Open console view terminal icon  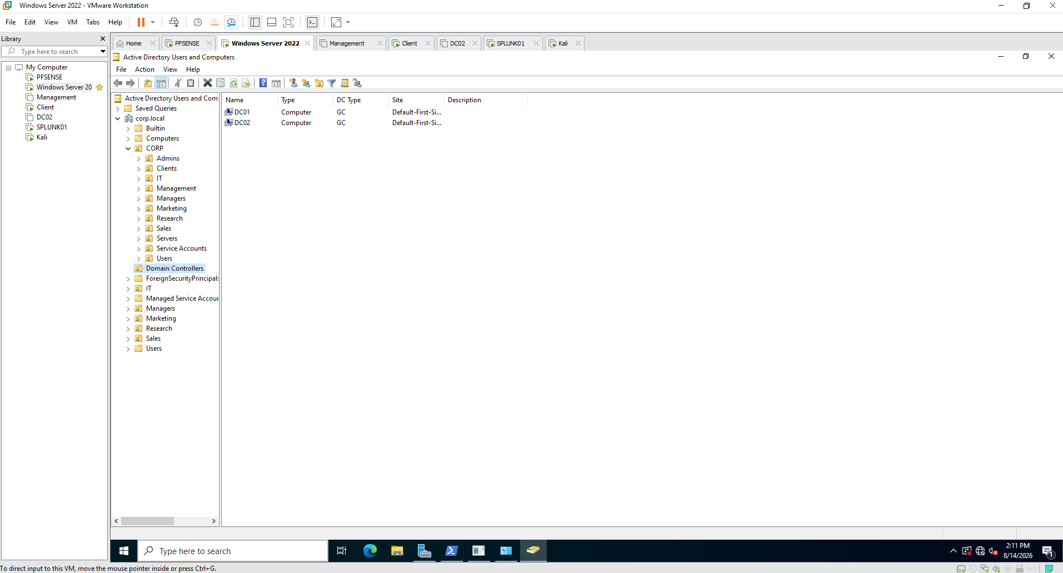(312, 22)
